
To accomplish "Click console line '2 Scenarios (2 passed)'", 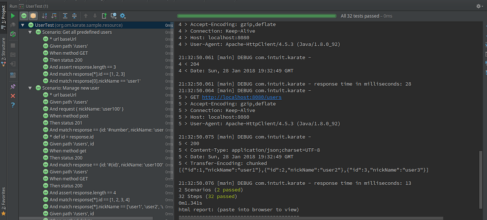I will click(x=211, y=190).
